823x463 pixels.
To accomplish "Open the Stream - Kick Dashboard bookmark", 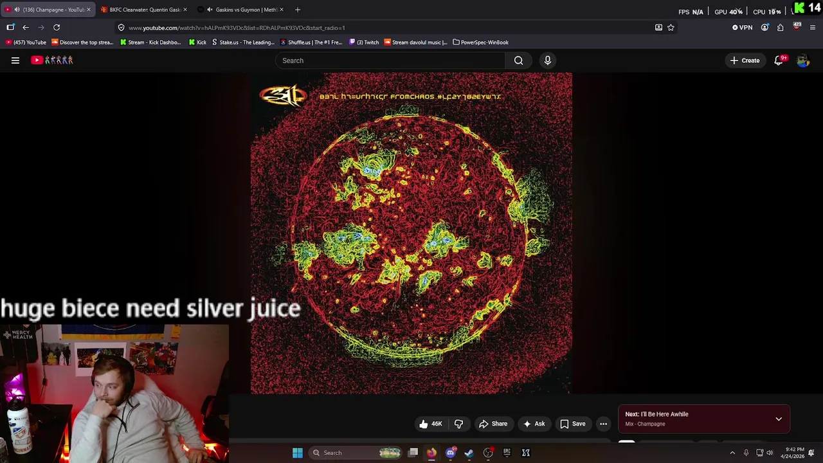I will 150,42.
